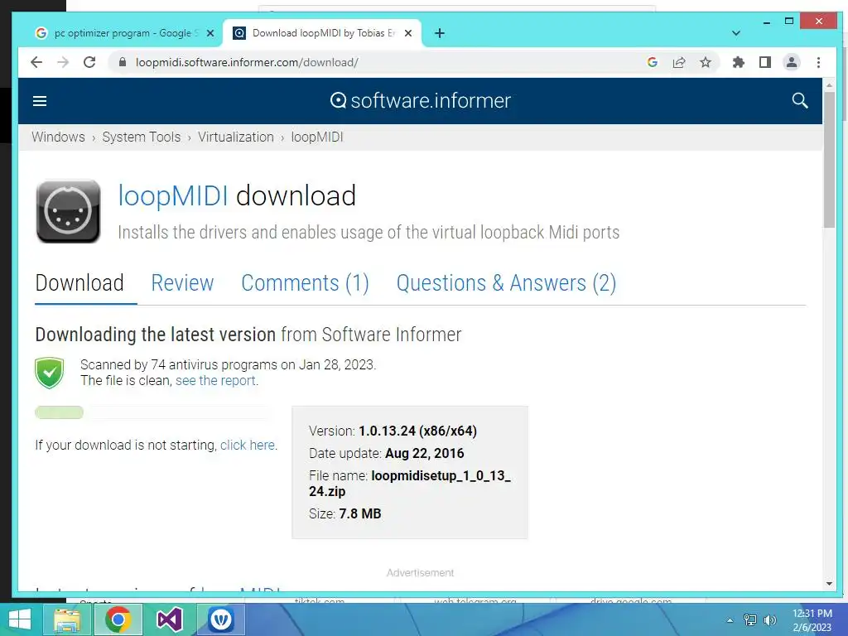Screen dimensions: 848x636
Task: Click the download progress bar
Action: coord(152,412)
